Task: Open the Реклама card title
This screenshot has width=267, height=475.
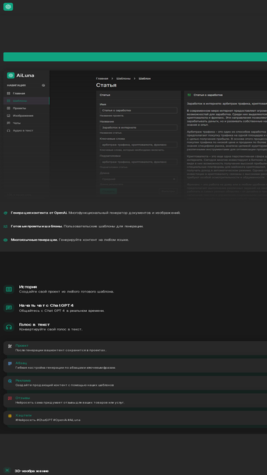Action: tap(23, 380)
